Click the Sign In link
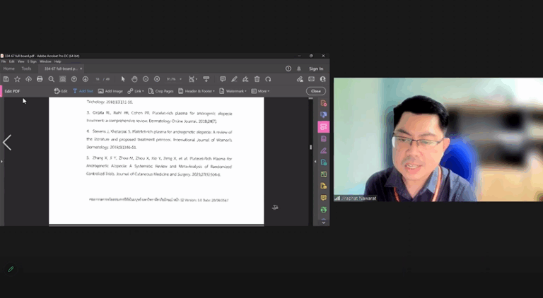Image resolution: width=543 pixels, height=298 pixels. (316, 68)
